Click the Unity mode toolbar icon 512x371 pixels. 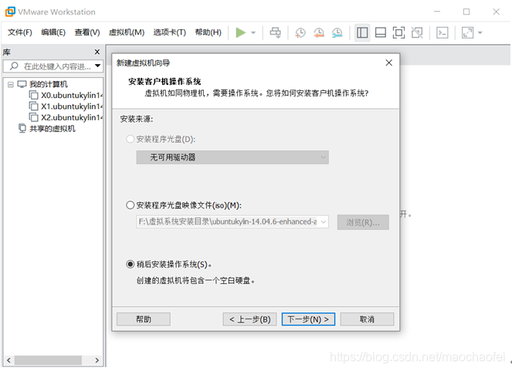click(417, 32)
